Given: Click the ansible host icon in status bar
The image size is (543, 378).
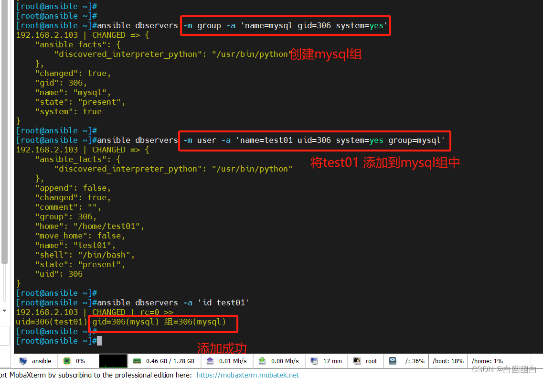Looking at the screenshot, I should click(x=22, y=361).
